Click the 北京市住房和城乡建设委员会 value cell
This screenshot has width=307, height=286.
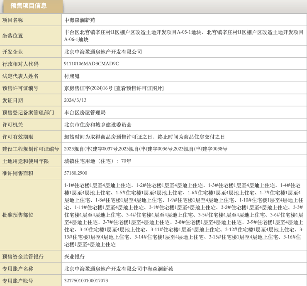(97, 125)
